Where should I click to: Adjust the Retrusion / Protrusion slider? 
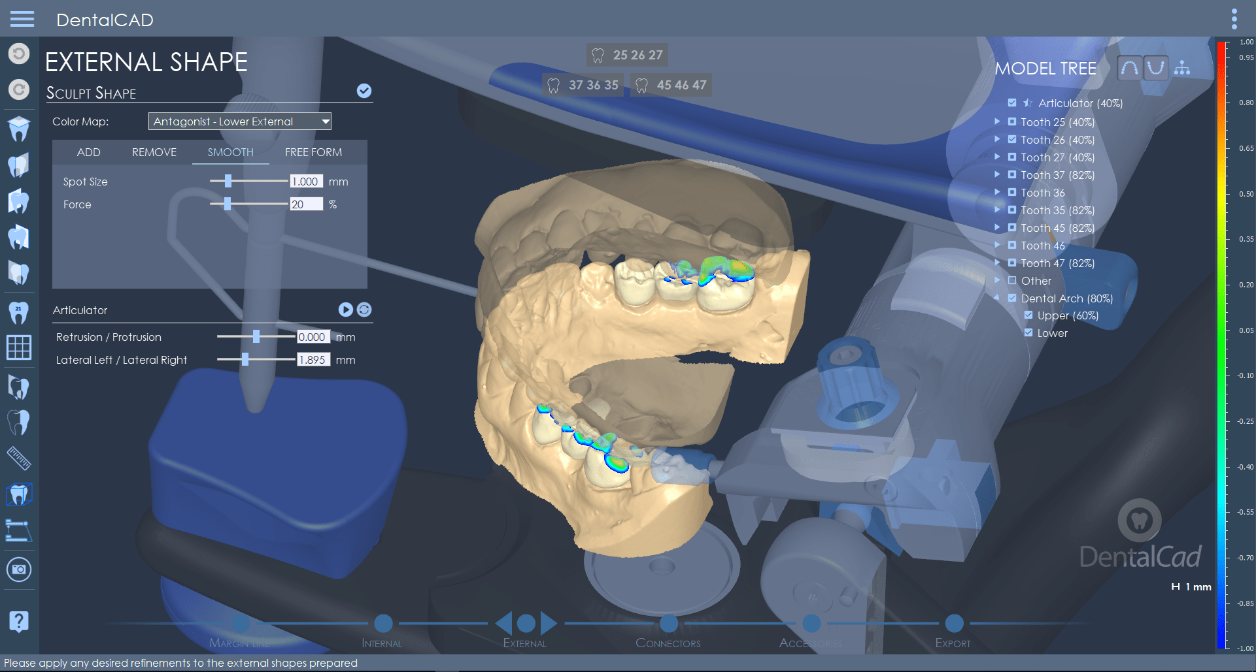click(x=256, y=336)
